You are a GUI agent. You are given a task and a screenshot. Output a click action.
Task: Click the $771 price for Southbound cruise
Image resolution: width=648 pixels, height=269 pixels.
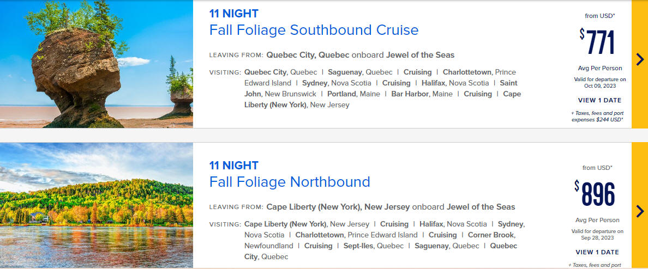597,42
